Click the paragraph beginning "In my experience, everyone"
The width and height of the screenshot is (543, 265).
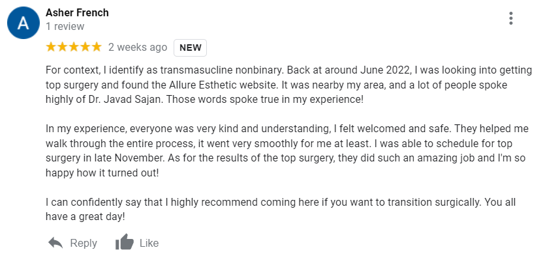pyautogui.click(x=287, y=151)
